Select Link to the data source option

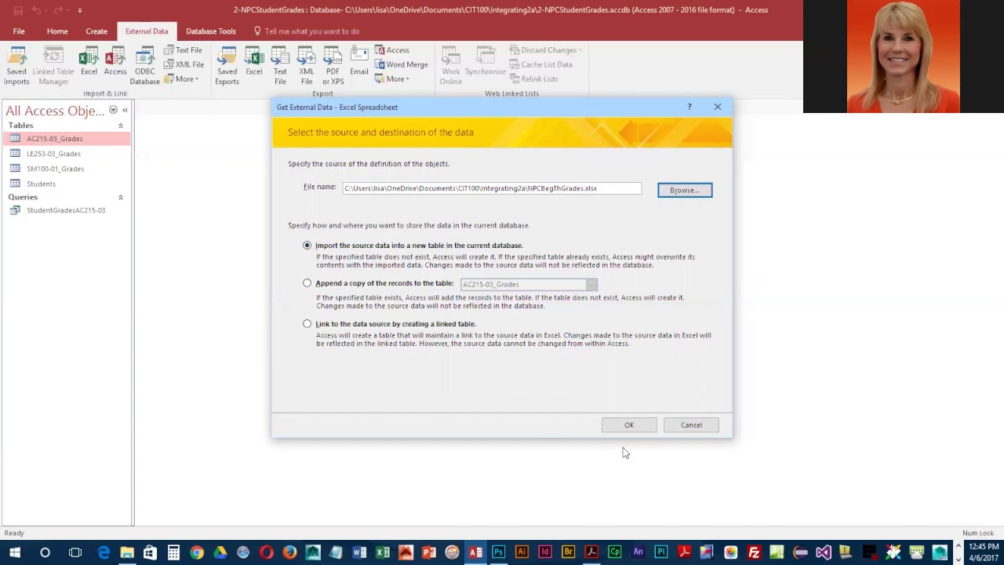pos(307,324)
